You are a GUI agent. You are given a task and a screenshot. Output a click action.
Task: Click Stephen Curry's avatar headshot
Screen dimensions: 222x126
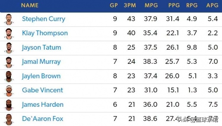[9, 19]
